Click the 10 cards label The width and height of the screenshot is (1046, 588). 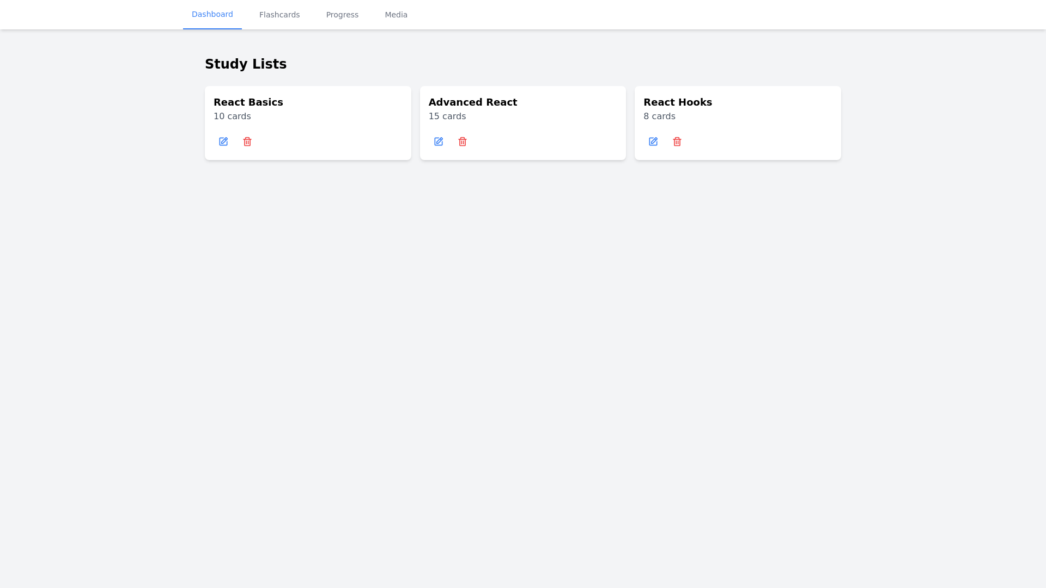(232, 116)
